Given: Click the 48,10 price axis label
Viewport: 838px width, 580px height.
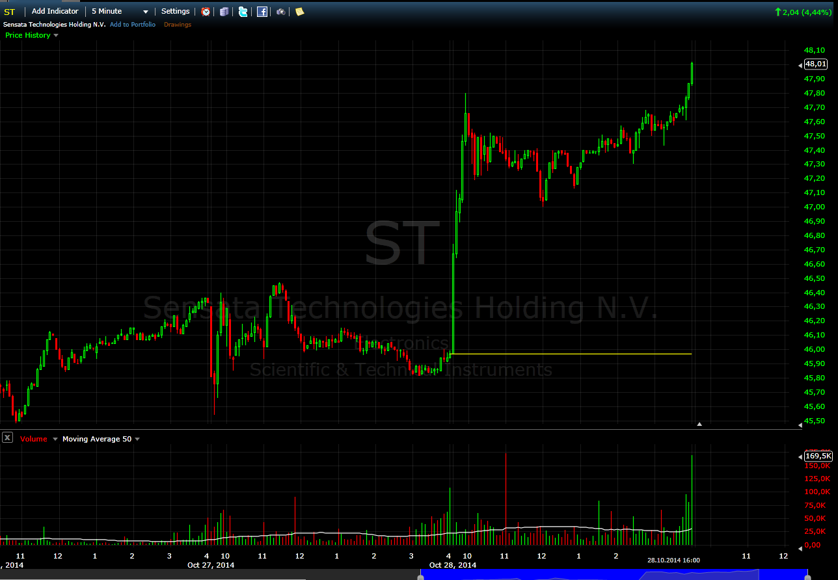Looking at the screenshot, I should click(x=815, y=50).
